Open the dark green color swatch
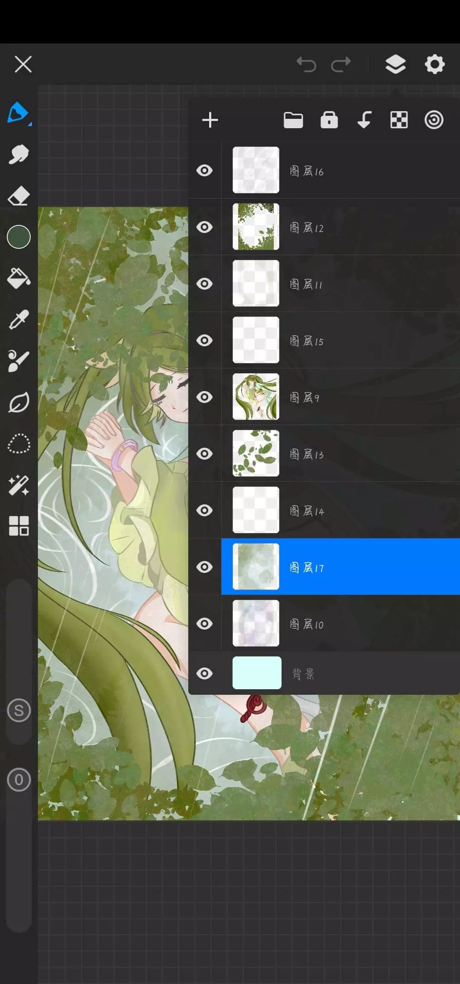The width and height of the screenshot is (460, 984). 19,237
